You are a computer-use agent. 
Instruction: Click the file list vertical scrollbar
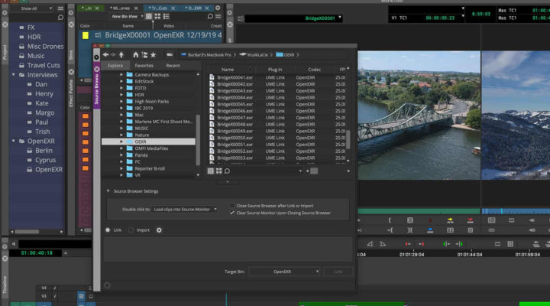tap(348, 141)
